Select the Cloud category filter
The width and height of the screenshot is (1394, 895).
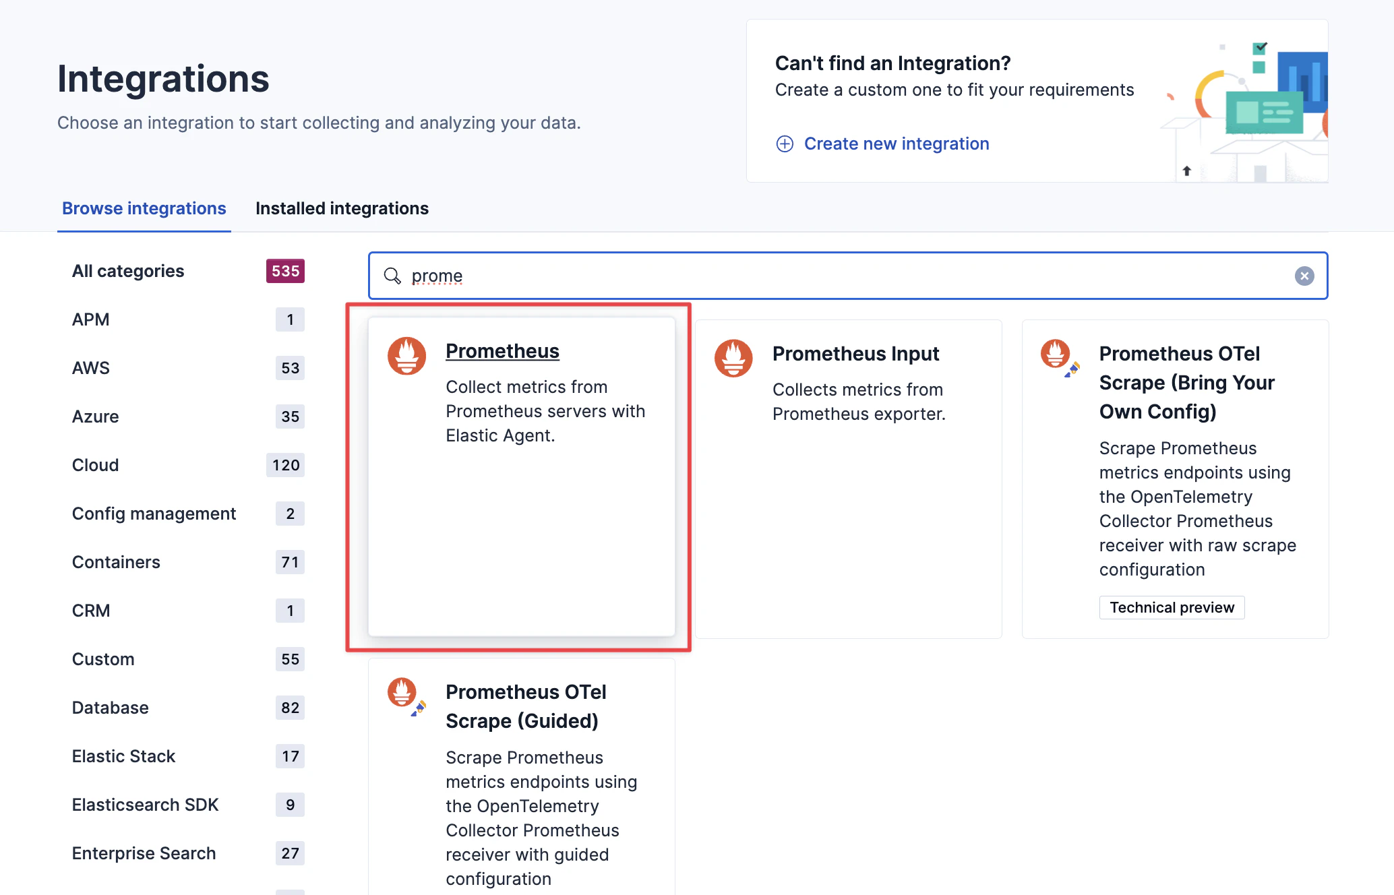tap(95, 465)
